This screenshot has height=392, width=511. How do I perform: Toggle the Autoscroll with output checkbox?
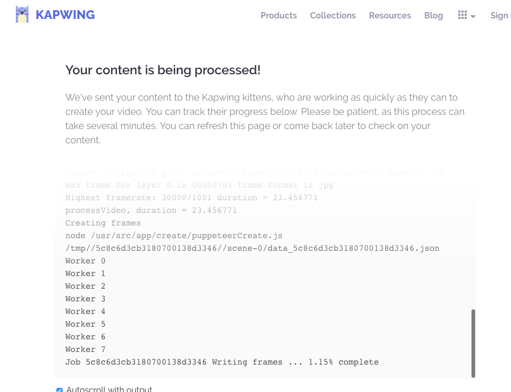point(60,390)
